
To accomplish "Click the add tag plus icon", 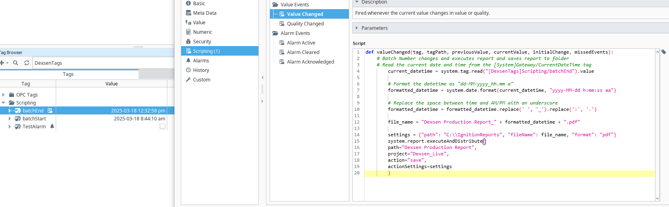I will (2, 63).
